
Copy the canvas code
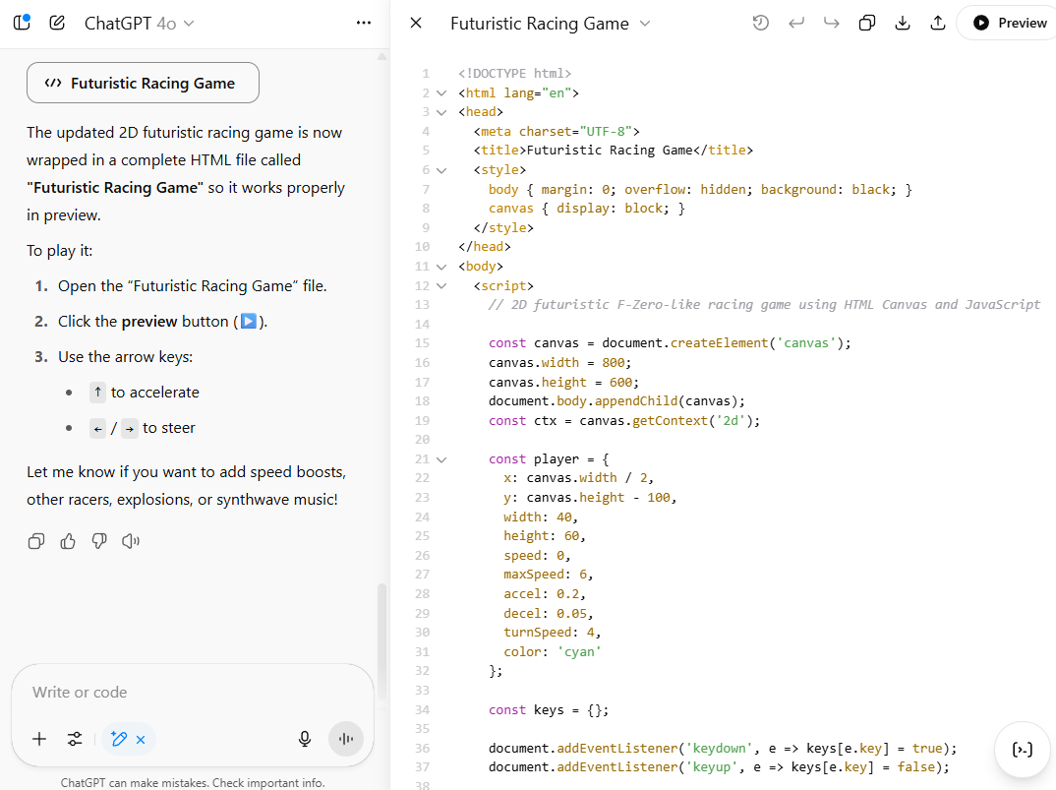pyautogui.click(x=867, y=23)
